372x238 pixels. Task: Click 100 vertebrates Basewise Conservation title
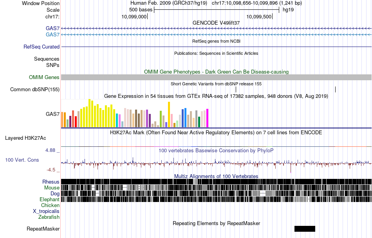tap(216, 151)
